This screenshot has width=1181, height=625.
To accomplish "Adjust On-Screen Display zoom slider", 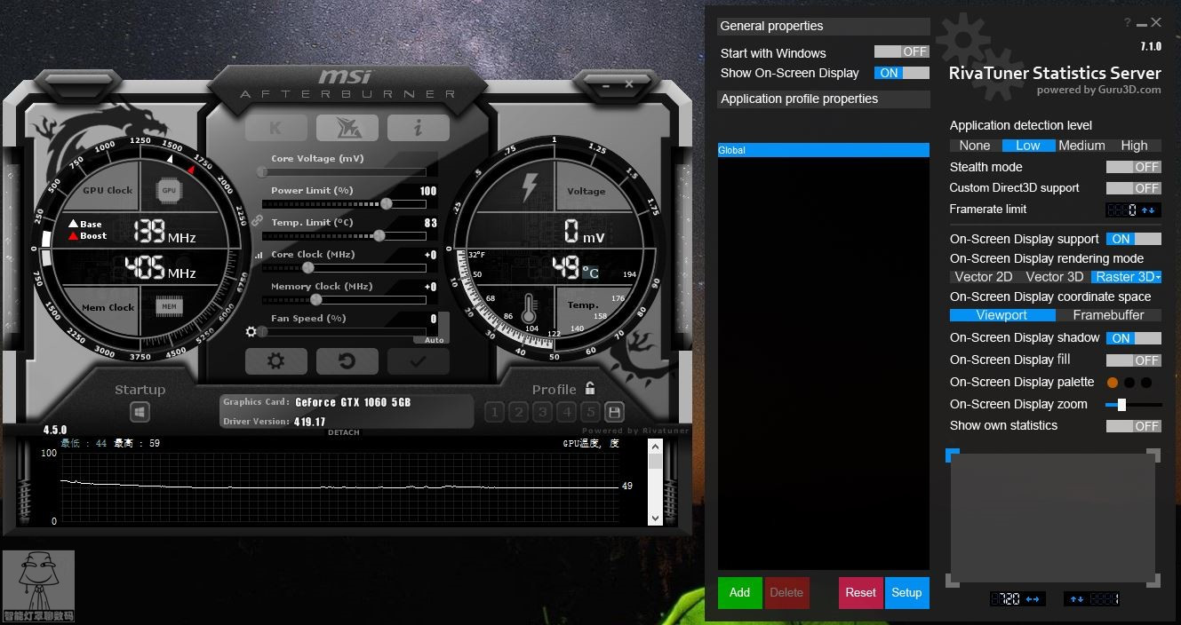I will point(1121,405).
